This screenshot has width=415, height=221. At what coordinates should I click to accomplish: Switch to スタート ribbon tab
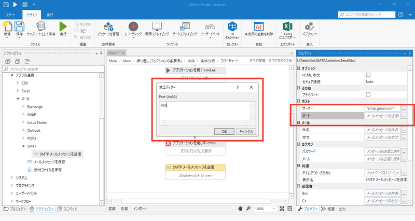coord(10,15)
